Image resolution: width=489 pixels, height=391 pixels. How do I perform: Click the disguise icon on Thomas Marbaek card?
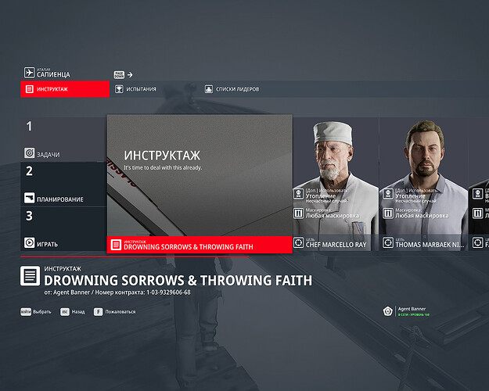click(388, 213)
